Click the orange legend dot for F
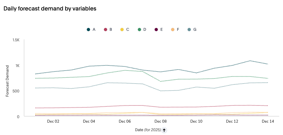 [x=173, y=30]
